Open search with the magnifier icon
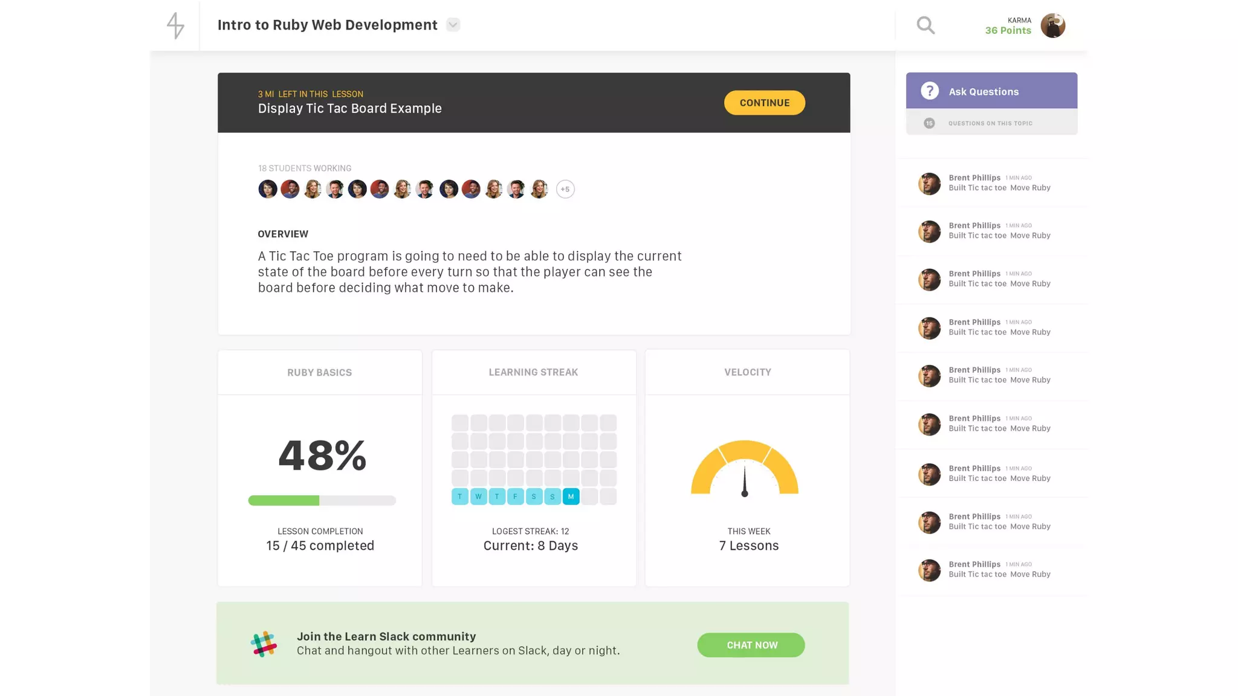The width and height of the screenshot is (1238, 696). (x=925, y=25)
